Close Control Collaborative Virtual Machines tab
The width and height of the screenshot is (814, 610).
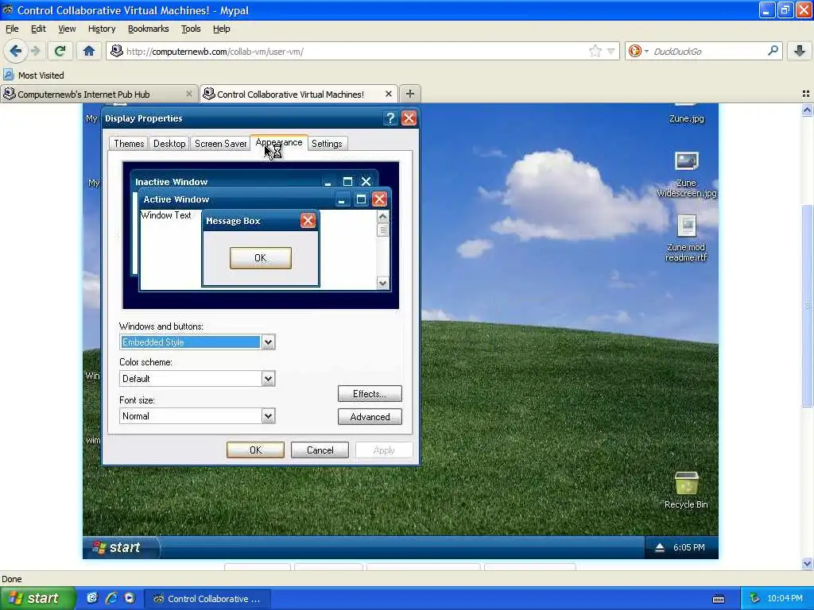point(388,94)
